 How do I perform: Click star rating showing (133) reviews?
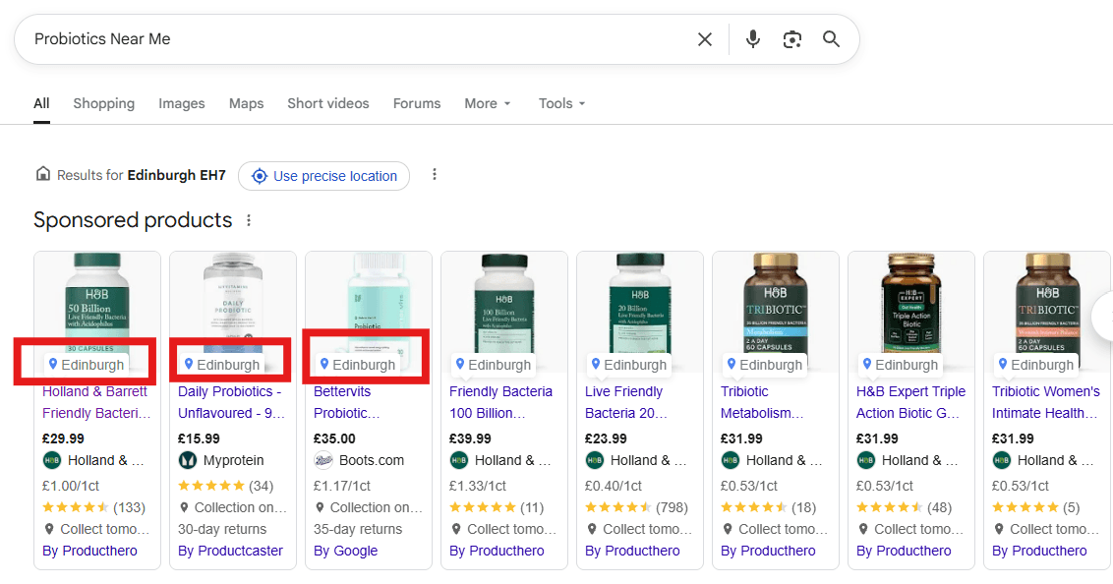coord(76,507)
